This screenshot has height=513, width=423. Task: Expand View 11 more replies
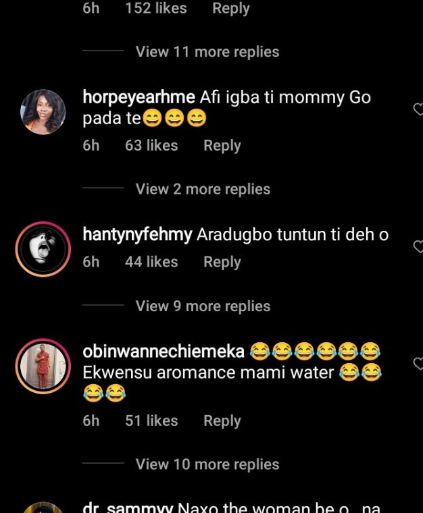[x=207, y=52]
